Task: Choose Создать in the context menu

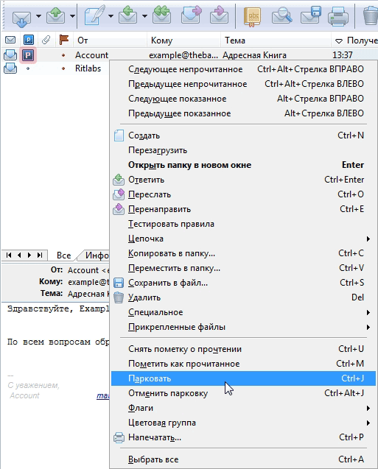Action: pyautogui.click(x=242, y=135)
